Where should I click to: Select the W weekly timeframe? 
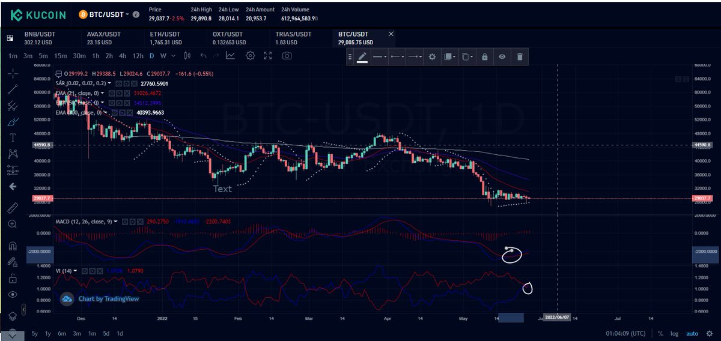pos(163,56)
